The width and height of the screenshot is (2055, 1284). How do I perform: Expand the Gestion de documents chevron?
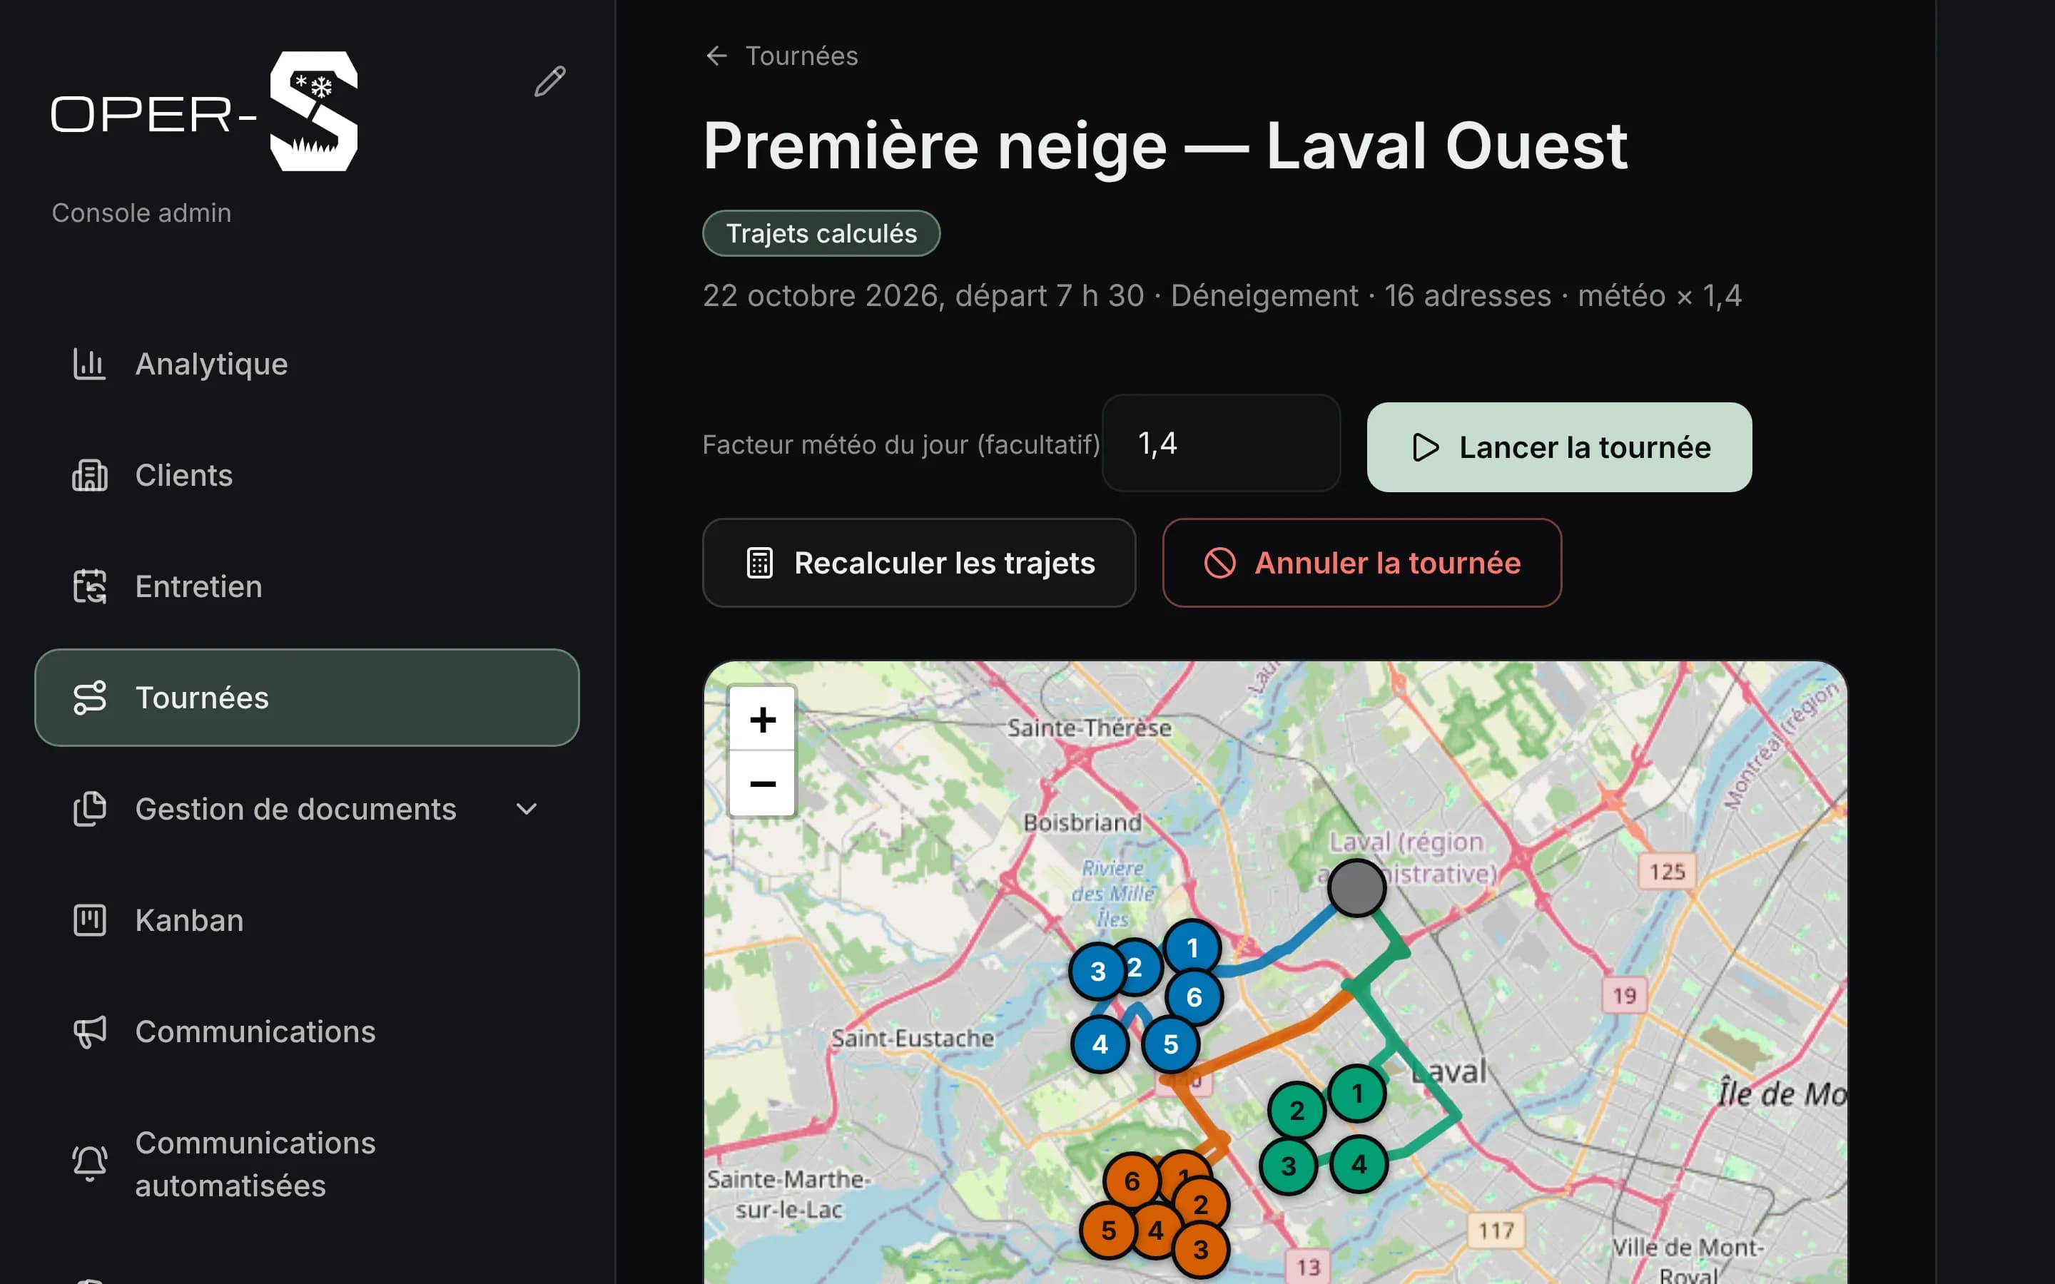527,810
